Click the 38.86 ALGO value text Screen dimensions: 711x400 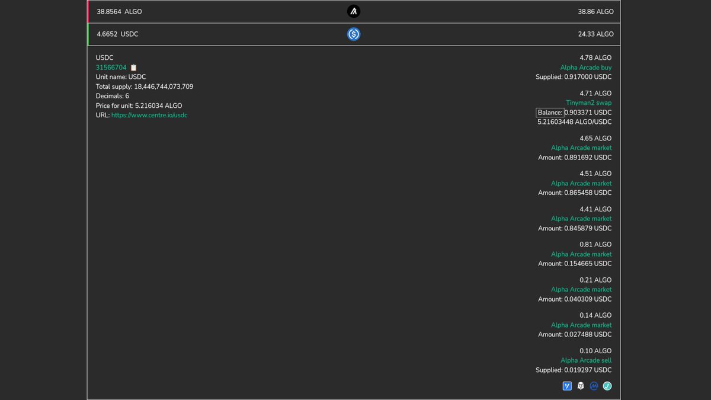tap(596, 12)
